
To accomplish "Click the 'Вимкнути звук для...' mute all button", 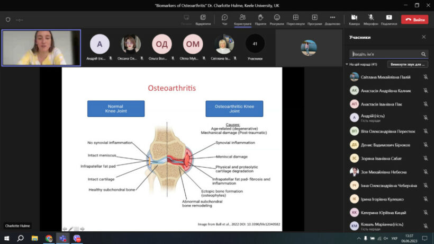I will point(408,64).
